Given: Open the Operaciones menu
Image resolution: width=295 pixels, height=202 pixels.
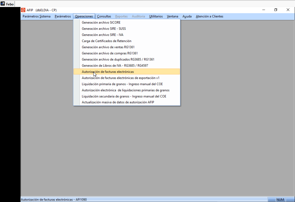Looking at the screenshot, I should click(x=84, y=16).
